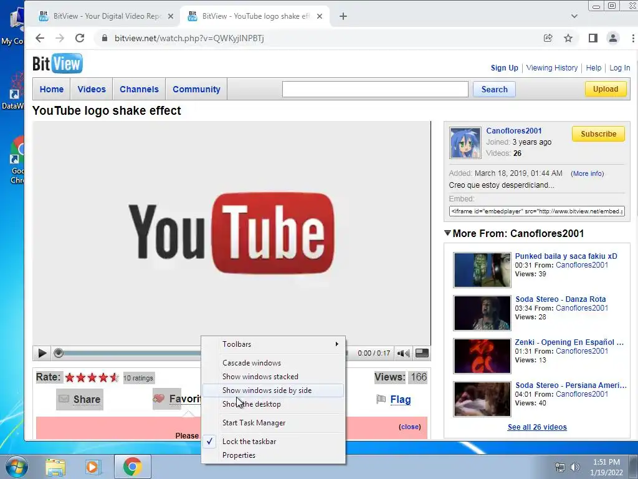Uncheck Lock the taskbar option
The image size is (638, 479).
(x=273, y=442)
